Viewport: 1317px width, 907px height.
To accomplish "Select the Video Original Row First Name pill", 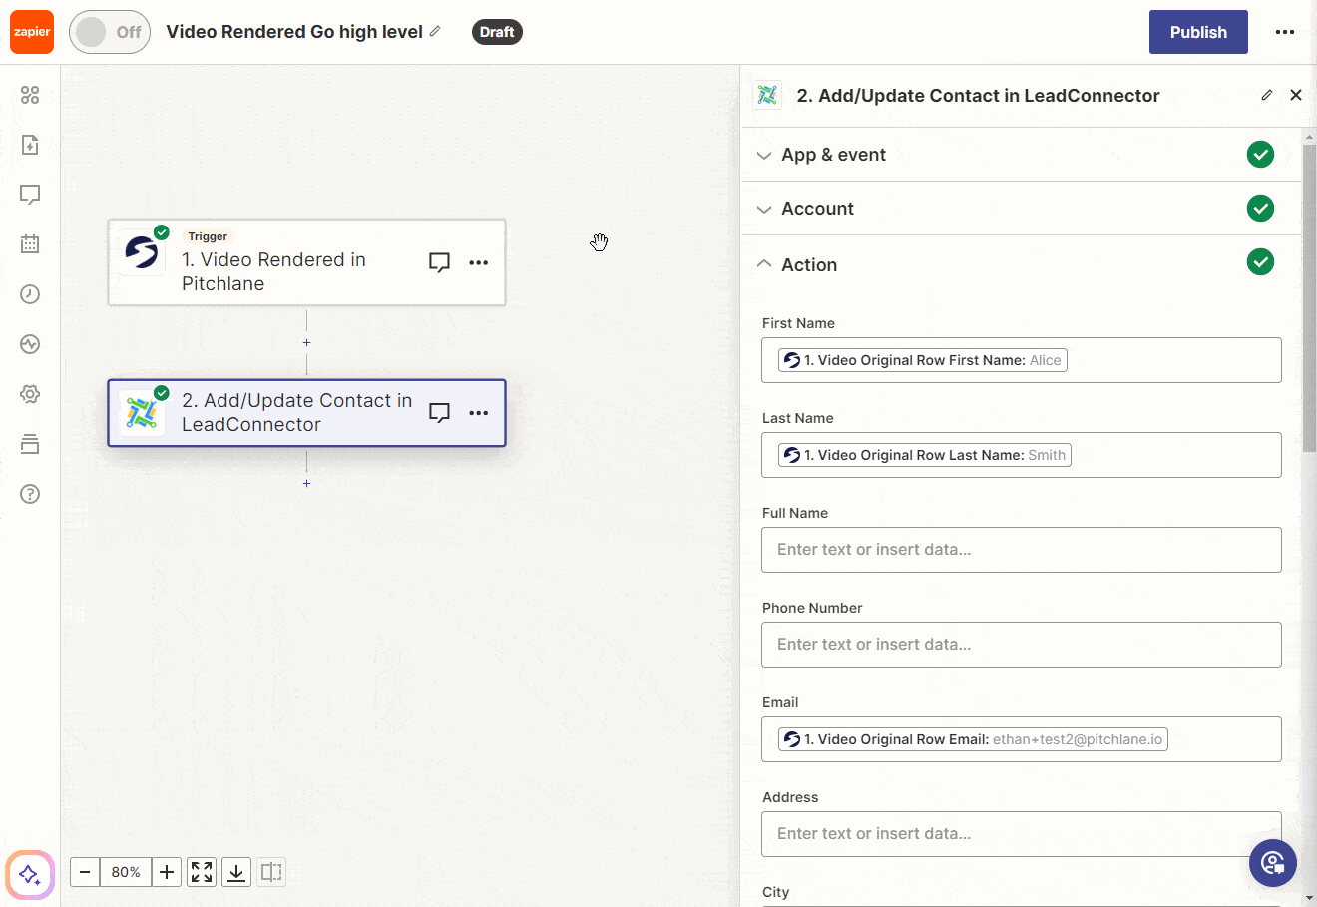I will [x=923, y=360].
